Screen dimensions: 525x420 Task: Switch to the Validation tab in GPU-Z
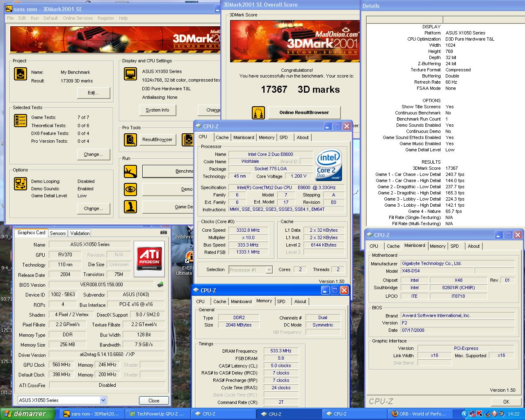80,233
